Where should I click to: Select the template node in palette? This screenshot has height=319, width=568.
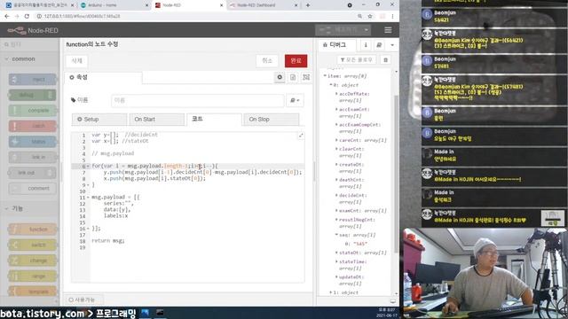[x=33, y=292]
